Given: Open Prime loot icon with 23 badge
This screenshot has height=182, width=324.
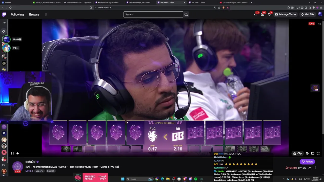Looking at the screenshot, I should 256,14.
